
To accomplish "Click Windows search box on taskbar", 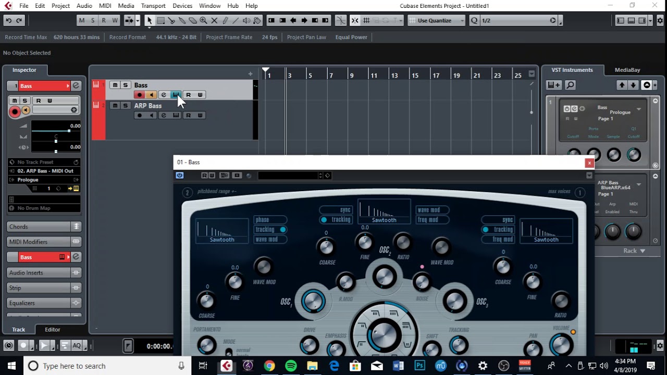I will 106,366.
